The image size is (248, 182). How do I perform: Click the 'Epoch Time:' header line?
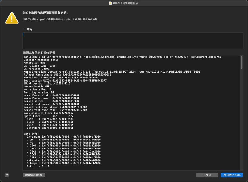49,116
